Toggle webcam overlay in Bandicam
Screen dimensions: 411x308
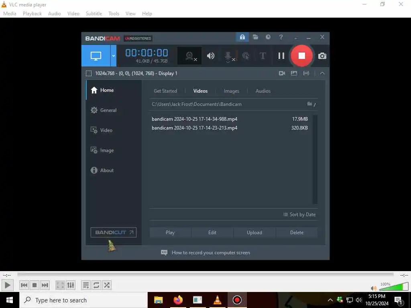pos(189,56)
